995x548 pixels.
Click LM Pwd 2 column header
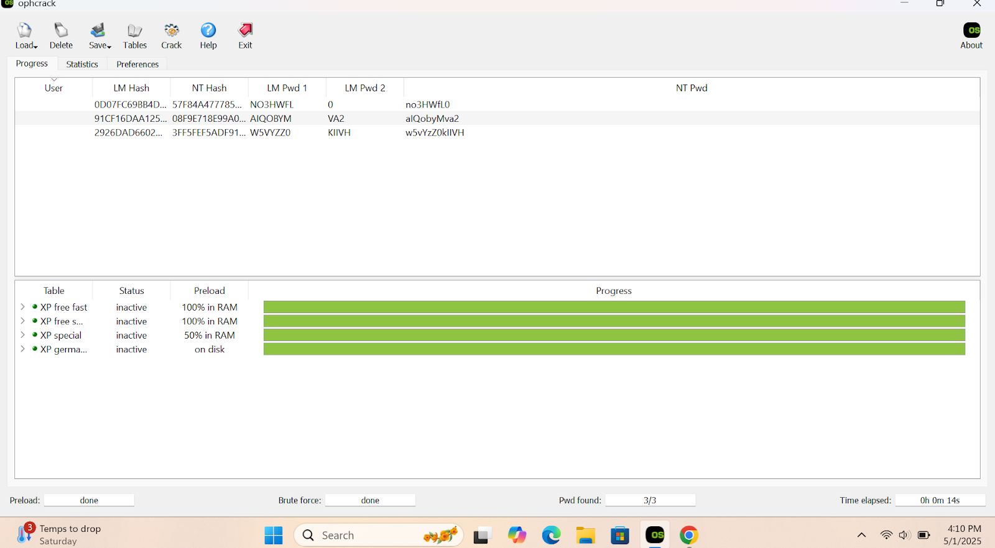pyautogui.click(x=365, y=88)
